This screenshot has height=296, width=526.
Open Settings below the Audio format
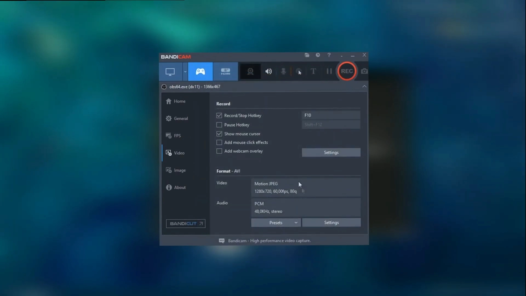point(331,223)
